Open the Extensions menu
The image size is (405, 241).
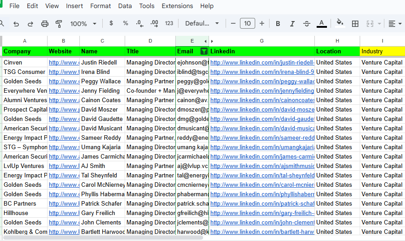(x=177, y=6)
